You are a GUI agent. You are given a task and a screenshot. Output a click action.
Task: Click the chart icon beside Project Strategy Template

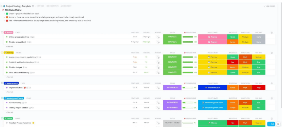(4, 6)
